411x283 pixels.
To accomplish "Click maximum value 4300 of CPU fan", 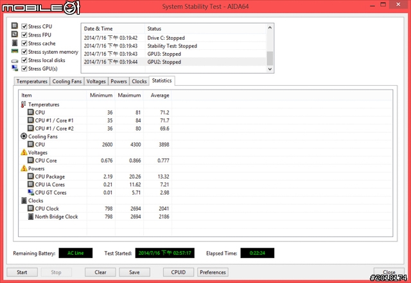I will click(x=136, y=144).
